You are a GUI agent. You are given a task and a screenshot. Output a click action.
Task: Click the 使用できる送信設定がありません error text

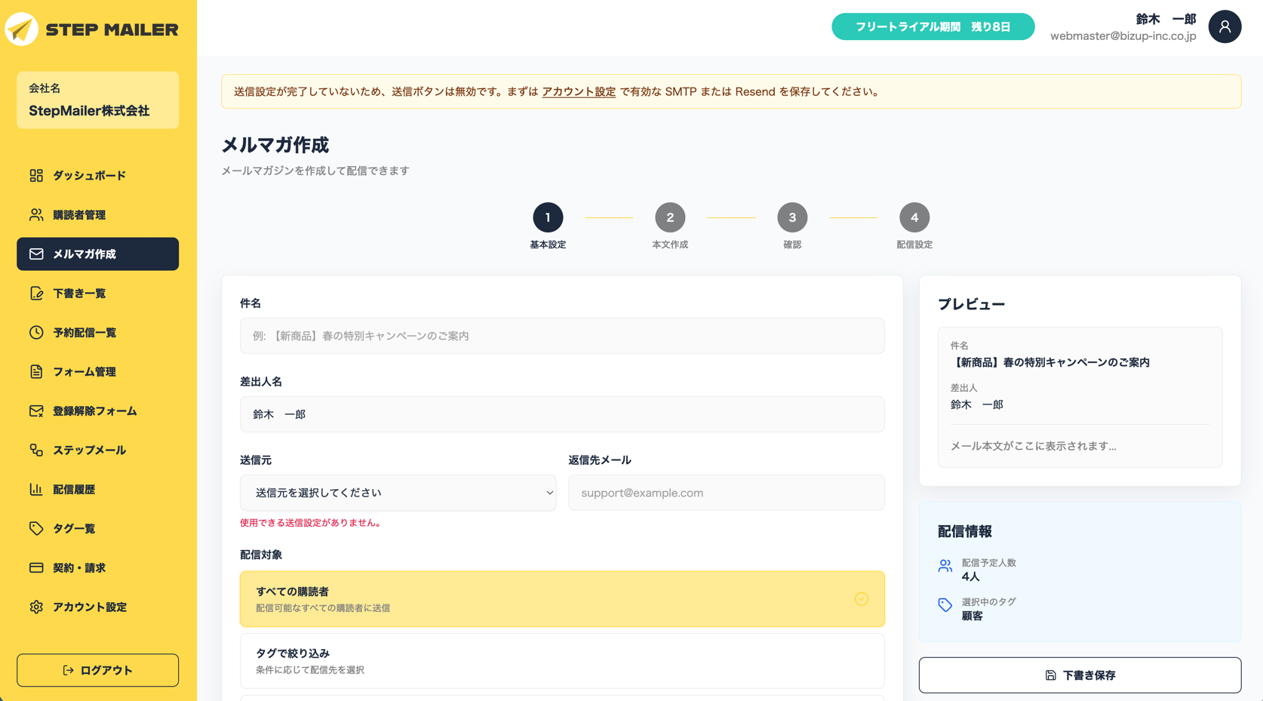(x=312, y=523)
